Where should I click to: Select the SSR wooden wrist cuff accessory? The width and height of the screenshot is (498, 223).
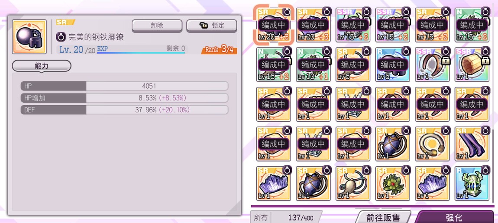pos(472,65)
